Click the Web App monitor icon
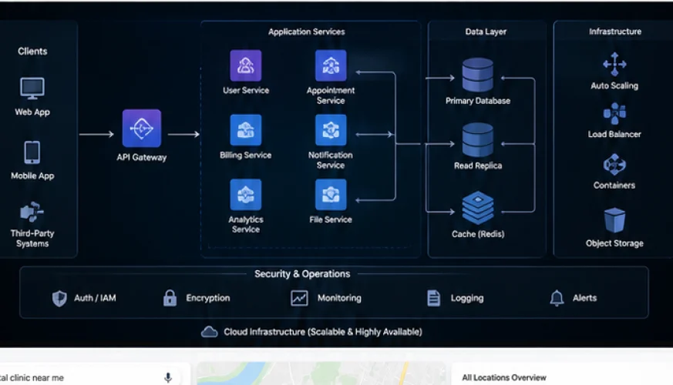The height and width of the screenshot is (385, 673). [x=32, y=89]
